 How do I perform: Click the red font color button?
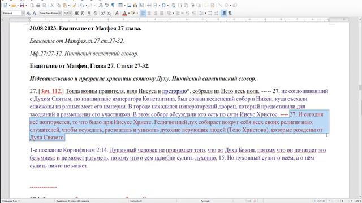pyautogui.click(x=124, y=13)
